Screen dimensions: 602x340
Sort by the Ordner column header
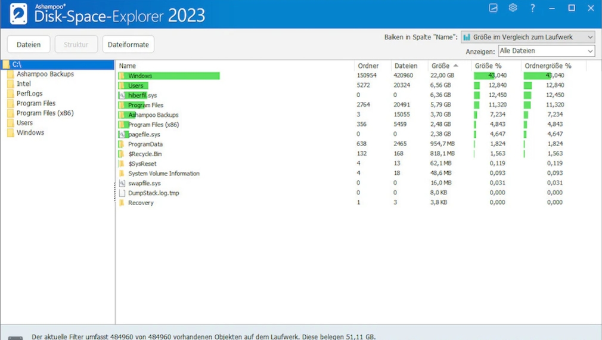(x=373, y=66)
